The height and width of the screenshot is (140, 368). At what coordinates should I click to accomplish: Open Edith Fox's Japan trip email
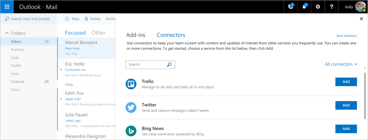tap(86, 98)
